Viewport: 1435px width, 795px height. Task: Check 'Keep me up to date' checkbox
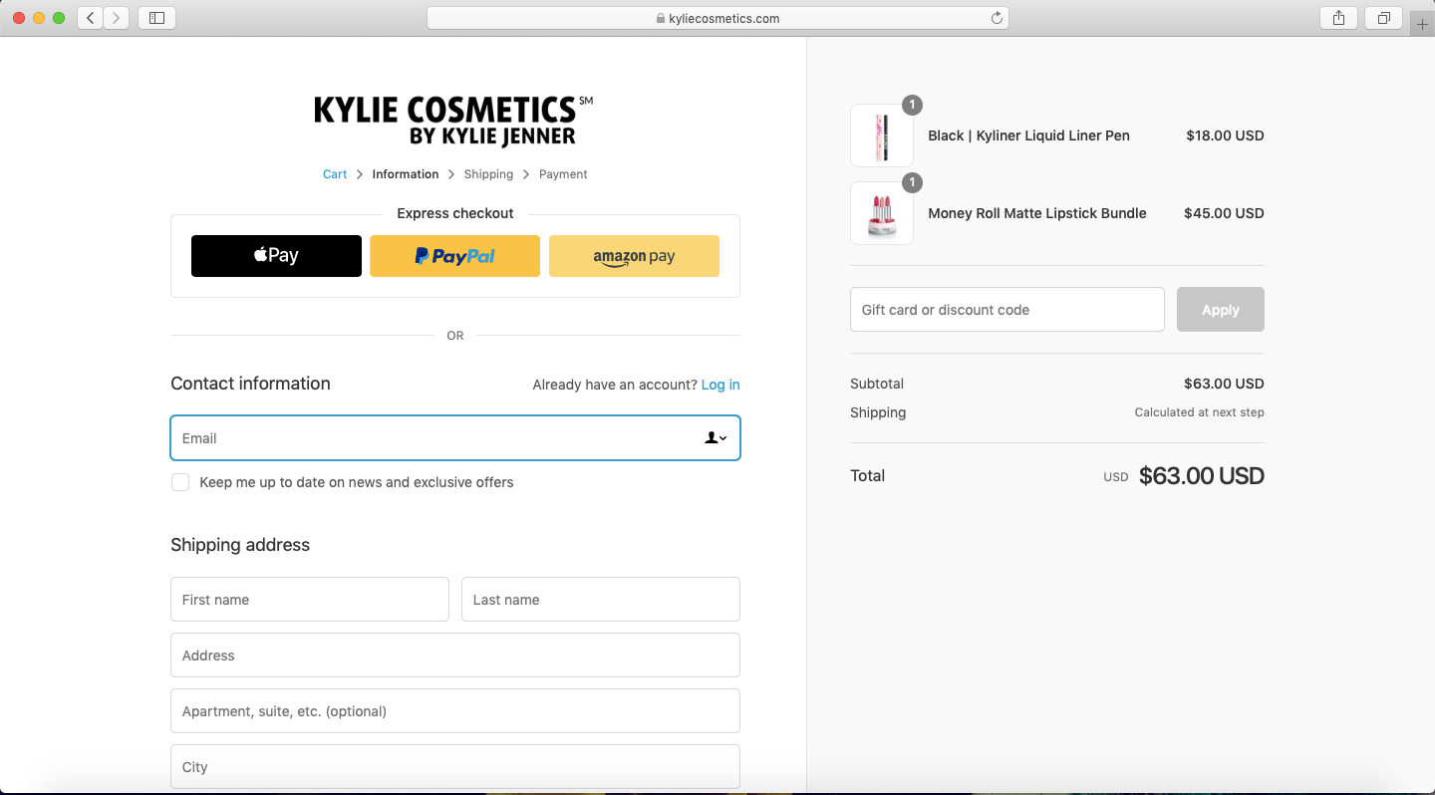click(180, 482)
